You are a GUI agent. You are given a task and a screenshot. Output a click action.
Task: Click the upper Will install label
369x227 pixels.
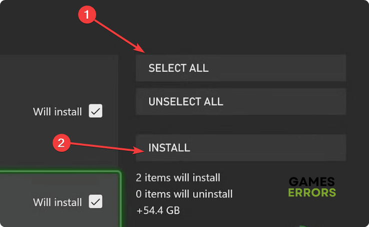coord(57,112)
